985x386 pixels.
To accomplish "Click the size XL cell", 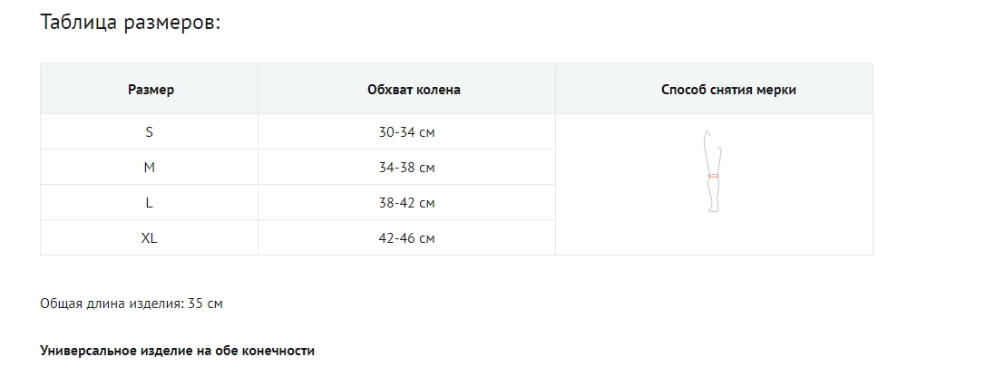I will point(150,238).
